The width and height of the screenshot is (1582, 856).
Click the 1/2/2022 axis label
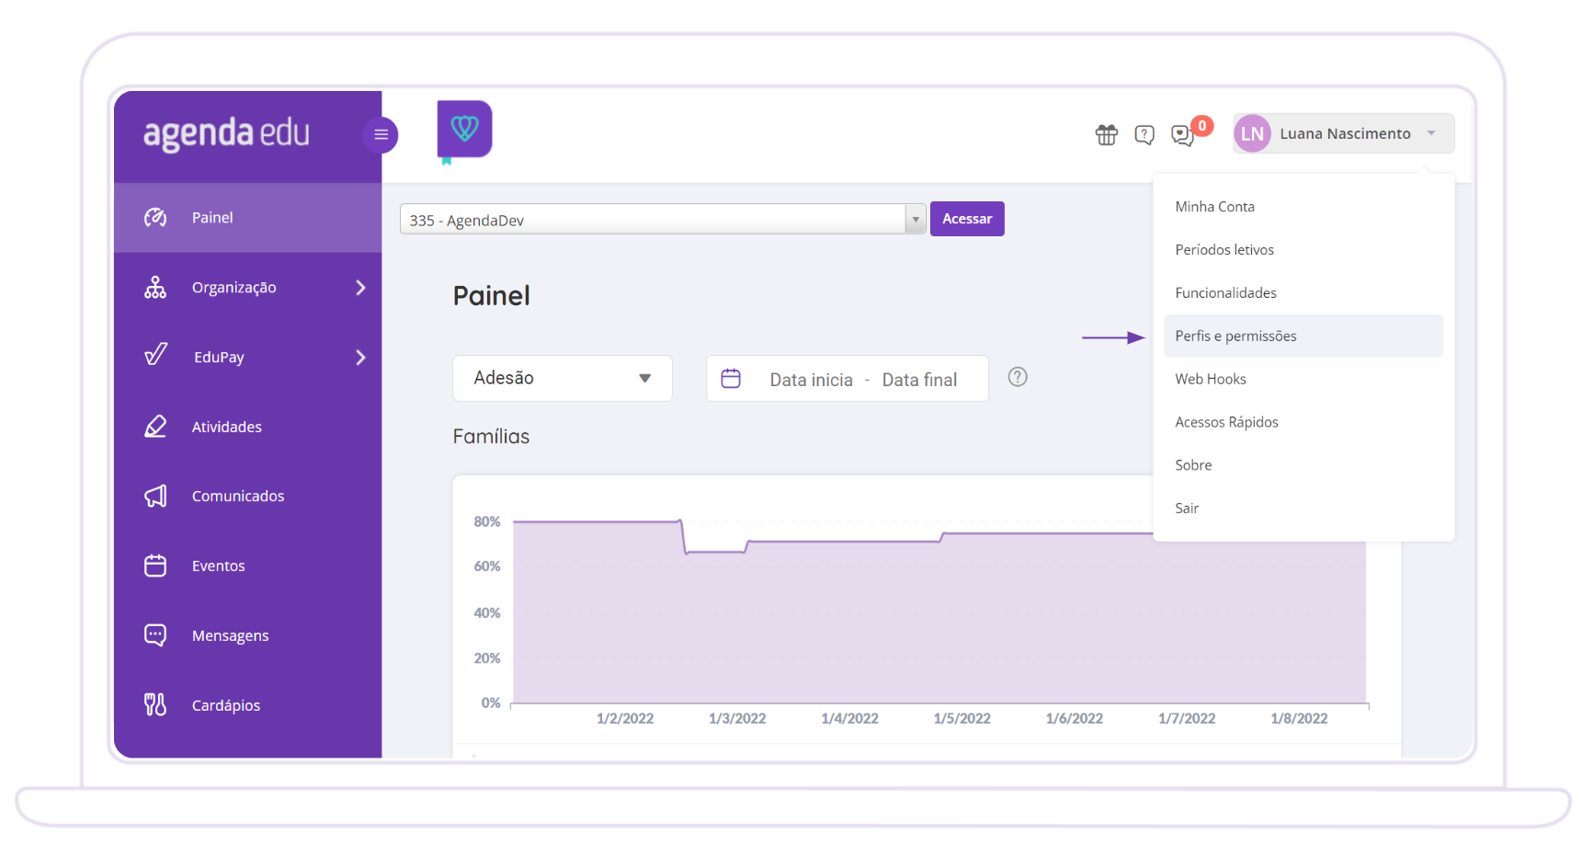(625, 719)
